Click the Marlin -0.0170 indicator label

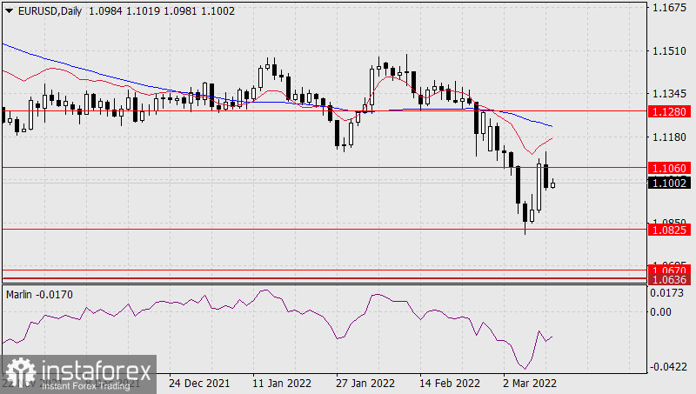pyautogui.click(x=40, y=294)
